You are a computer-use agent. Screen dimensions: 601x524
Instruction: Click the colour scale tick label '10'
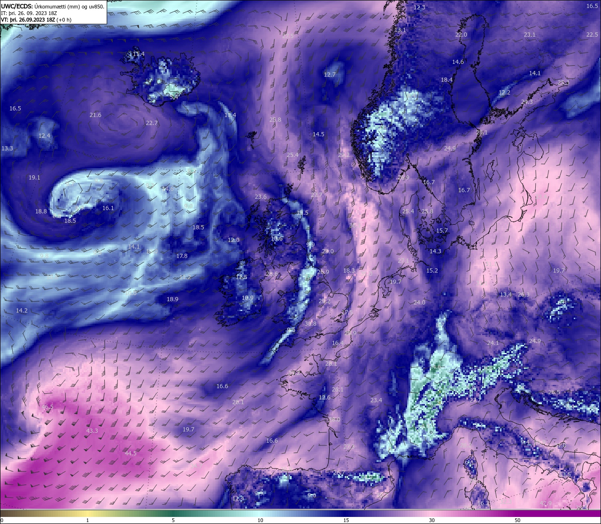point(260,520)
